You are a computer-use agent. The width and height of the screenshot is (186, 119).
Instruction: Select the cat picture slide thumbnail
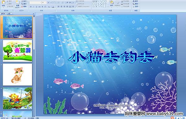[x=17, y=74]
